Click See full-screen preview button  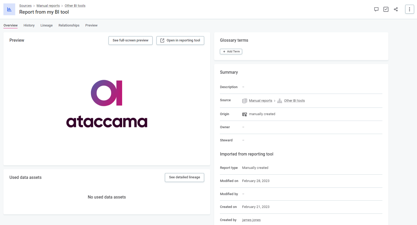pyautogui.click(x=131, y=40)
